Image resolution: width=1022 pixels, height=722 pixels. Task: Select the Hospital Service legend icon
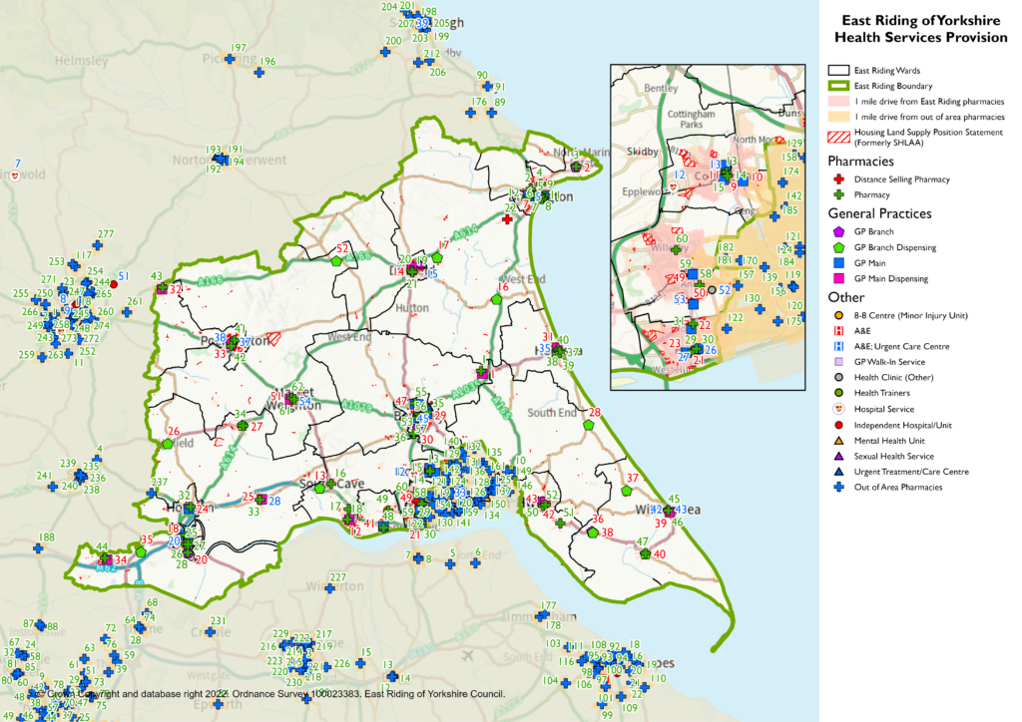[839, 409]
